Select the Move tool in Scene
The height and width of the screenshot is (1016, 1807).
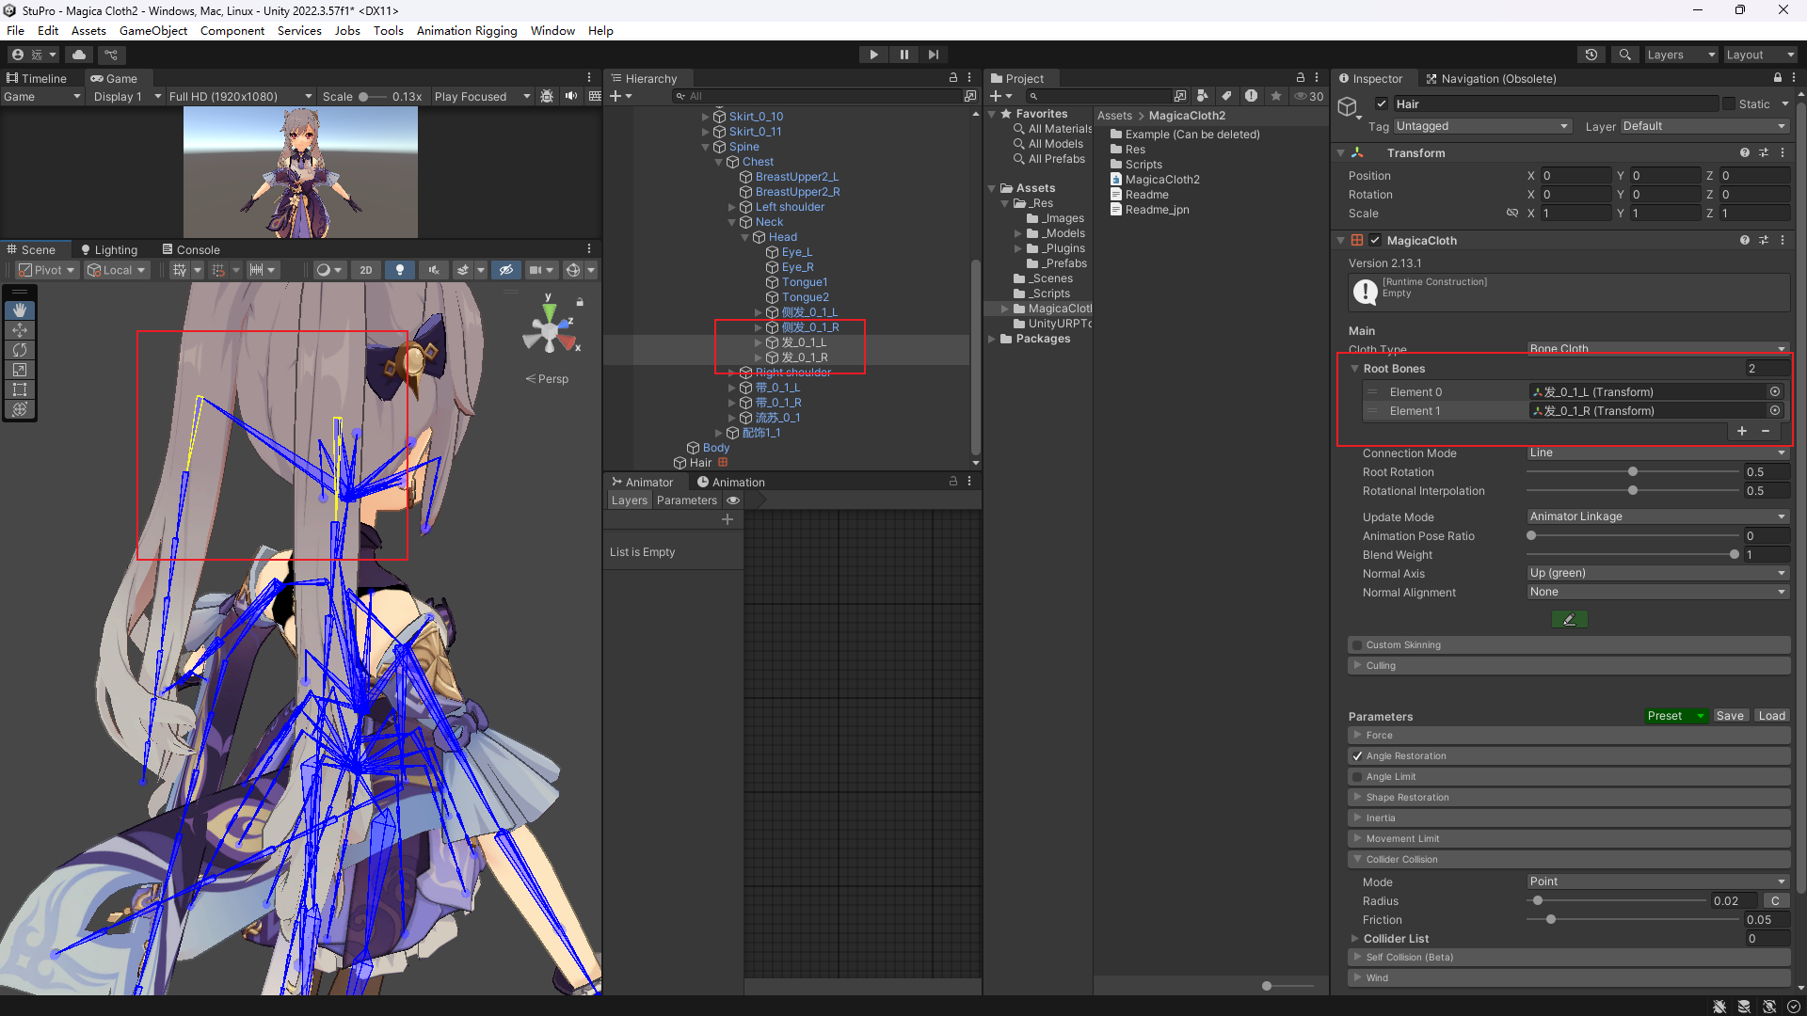pyautogui.click(x=20, y=330)
